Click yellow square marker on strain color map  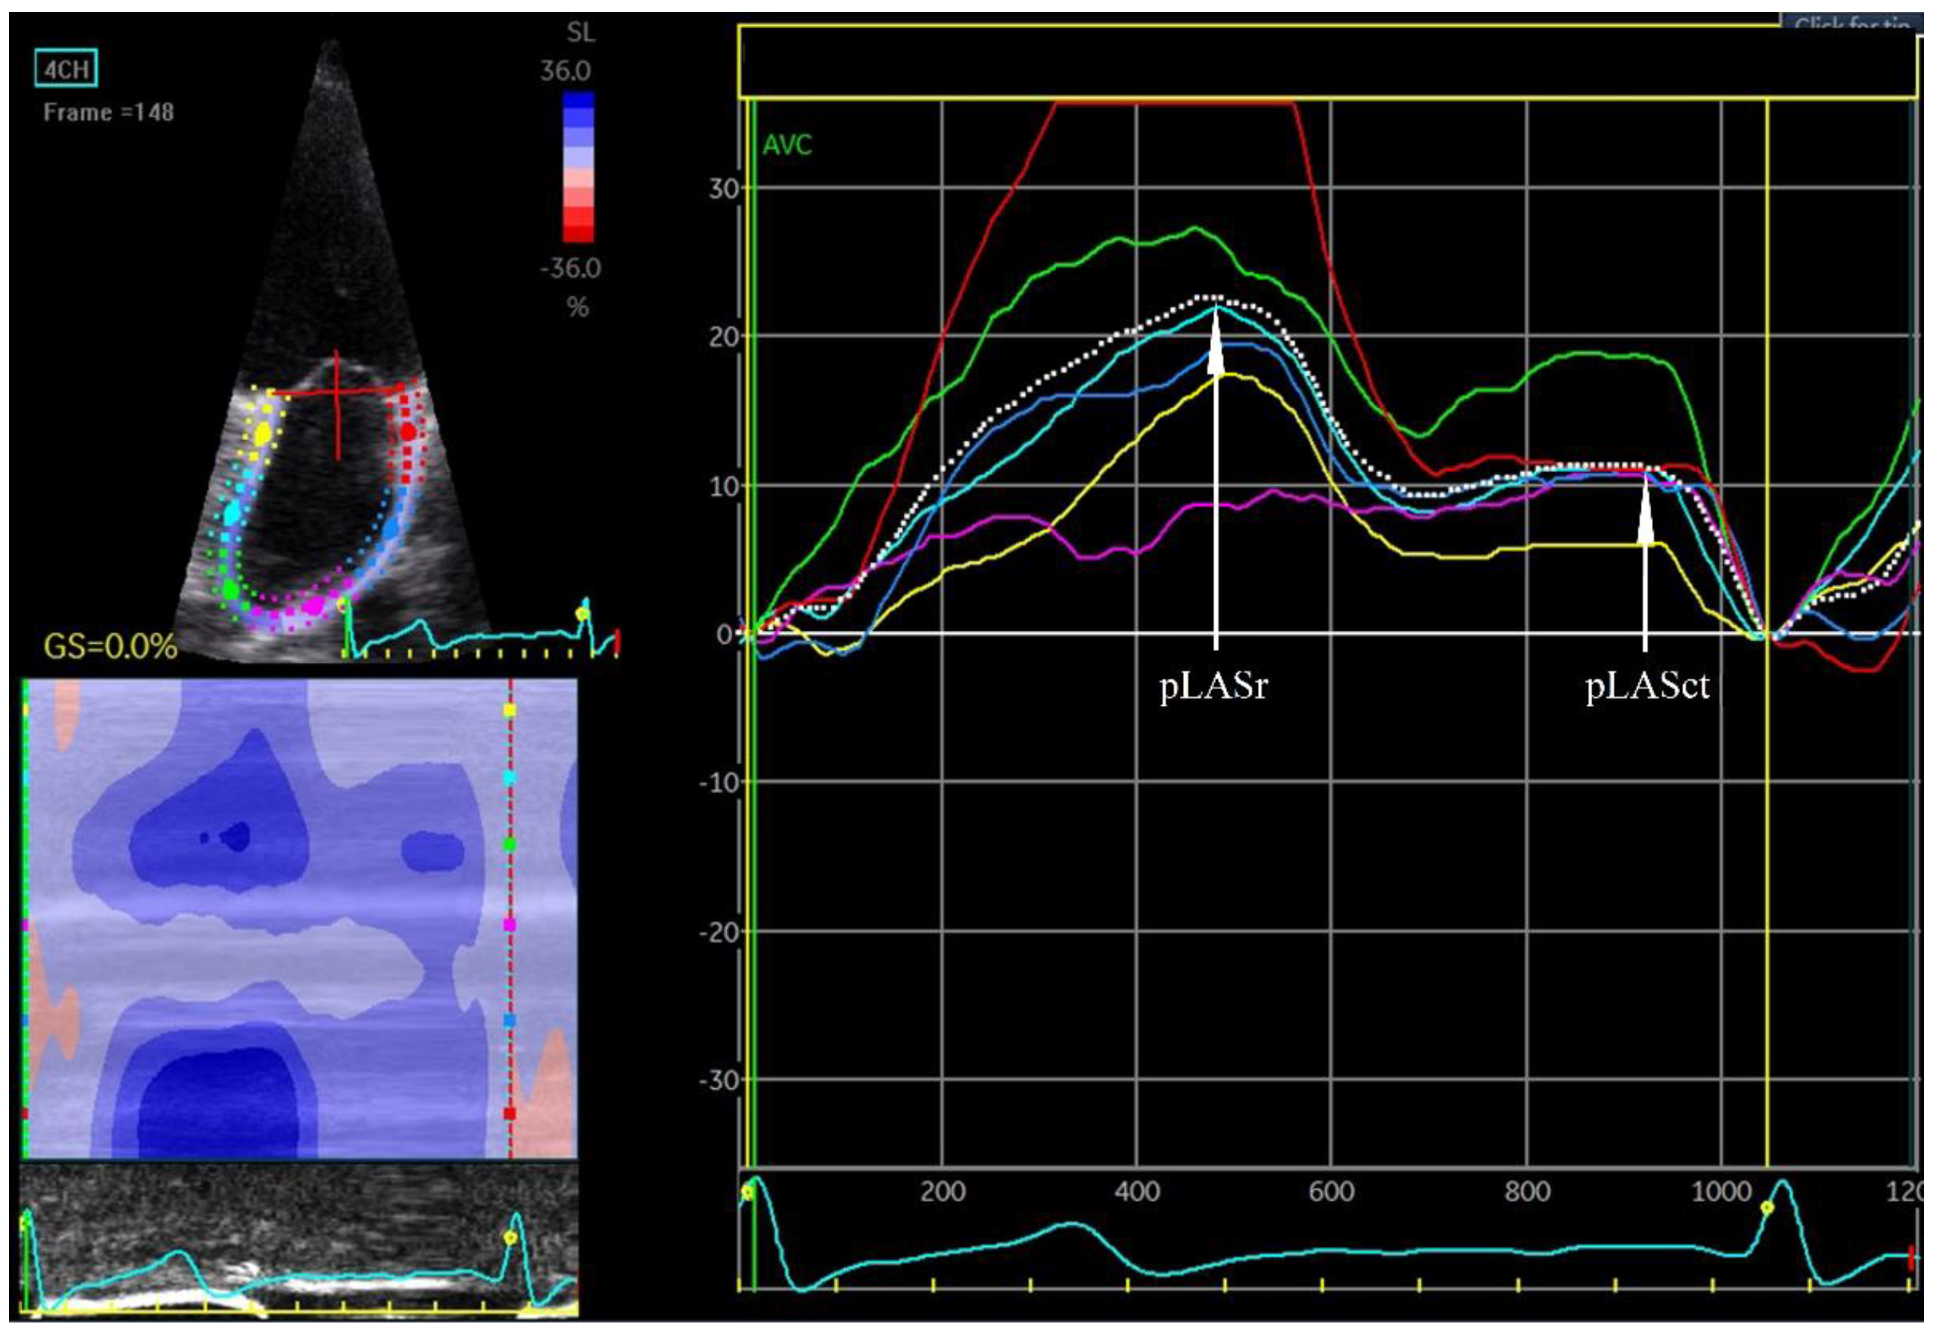[509, 710]
